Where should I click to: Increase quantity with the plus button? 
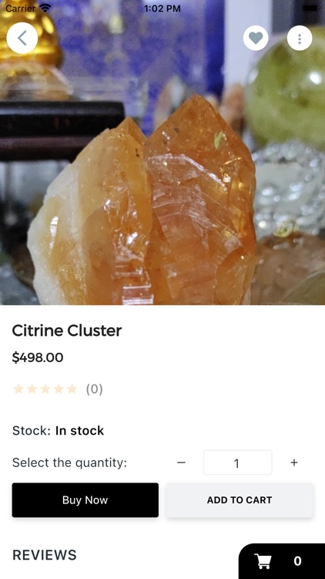click(294, 462)
